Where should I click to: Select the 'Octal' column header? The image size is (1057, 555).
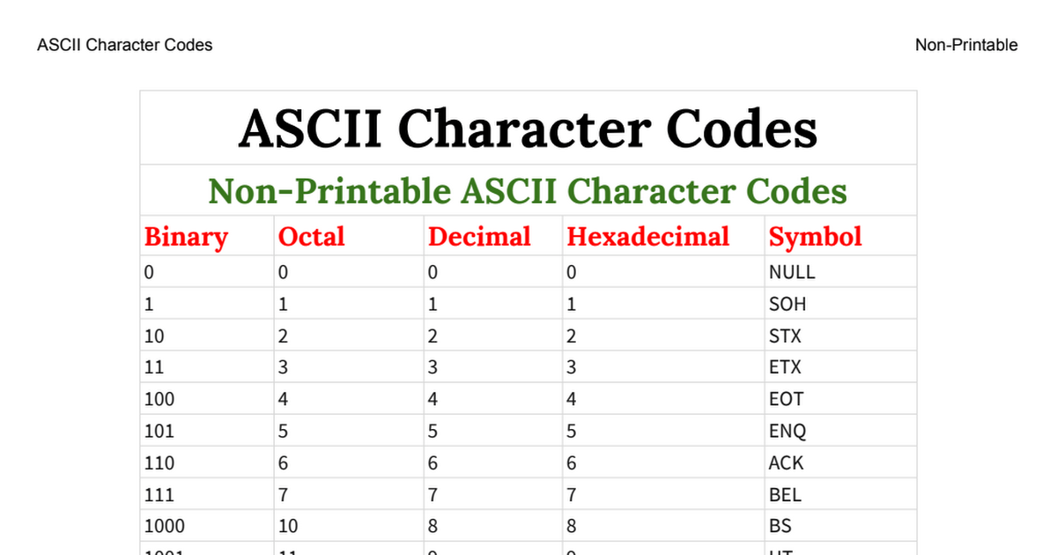311,237
